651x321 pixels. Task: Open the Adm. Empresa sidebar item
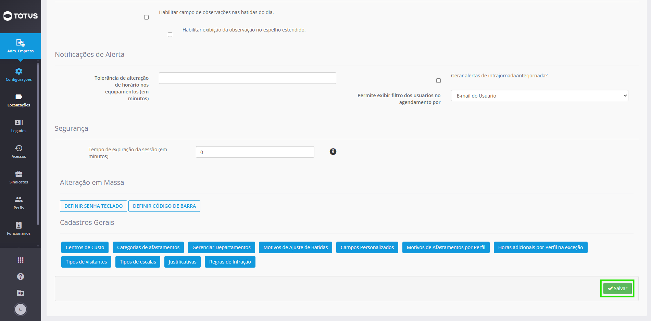click(21, 46)
